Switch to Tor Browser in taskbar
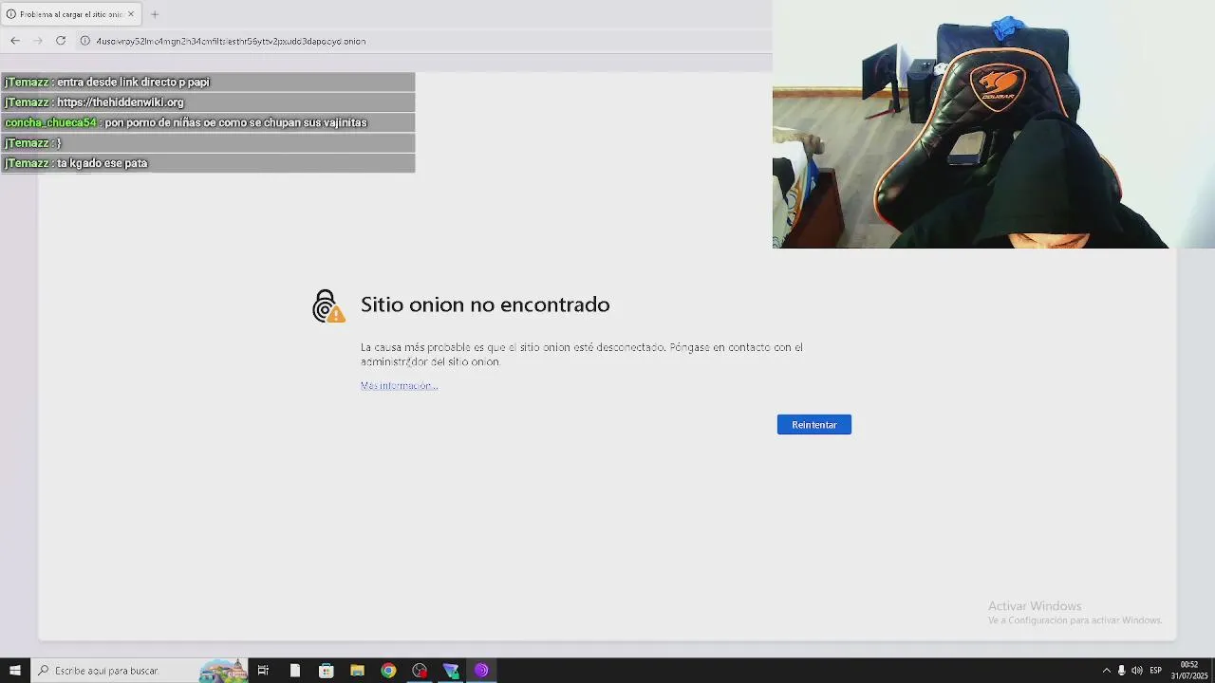The width and height of the screenshot is (1215, 683). point(481,671)
